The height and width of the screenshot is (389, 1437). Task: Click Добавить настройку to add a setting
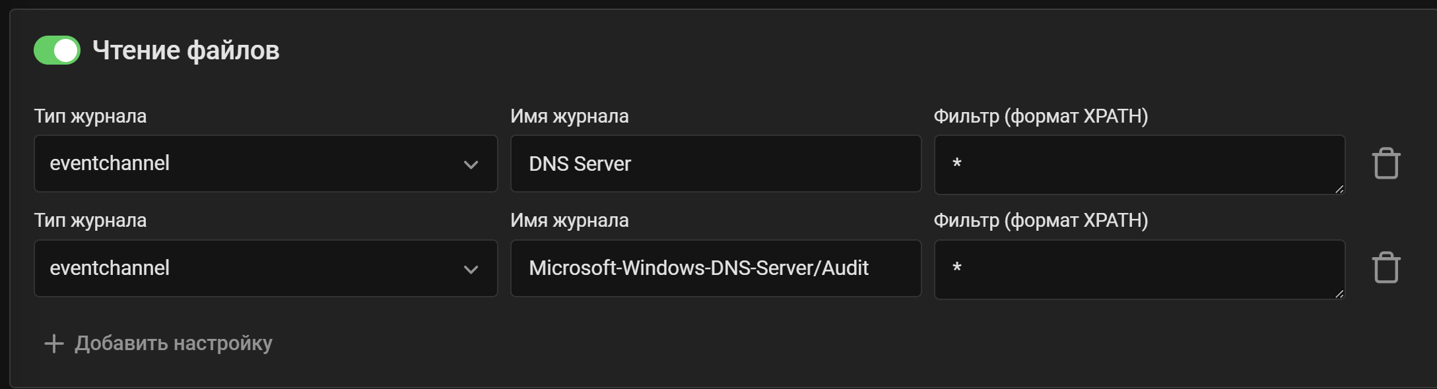[x=174, y=343]
